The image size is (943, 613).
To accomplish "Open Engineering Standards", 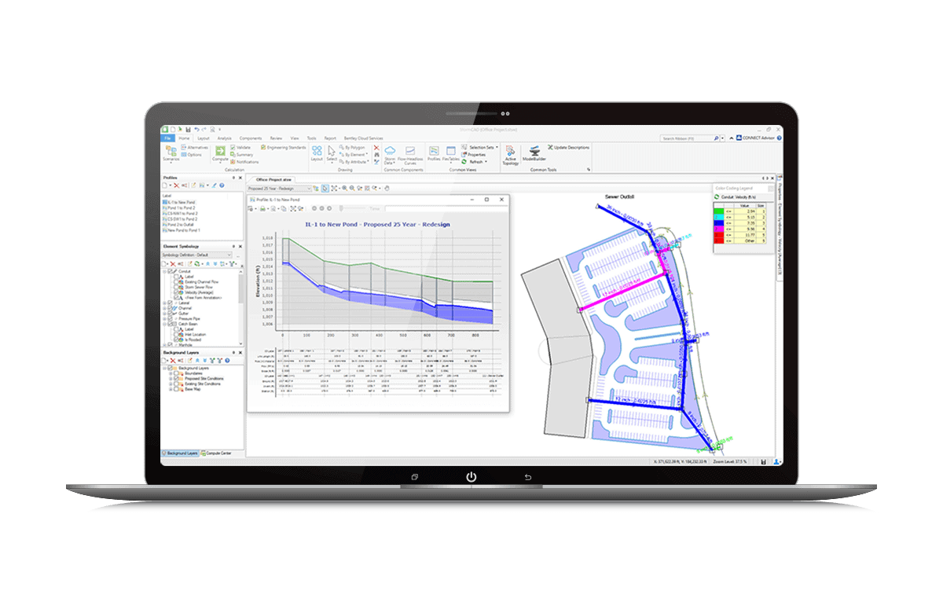I will point(284,147).
